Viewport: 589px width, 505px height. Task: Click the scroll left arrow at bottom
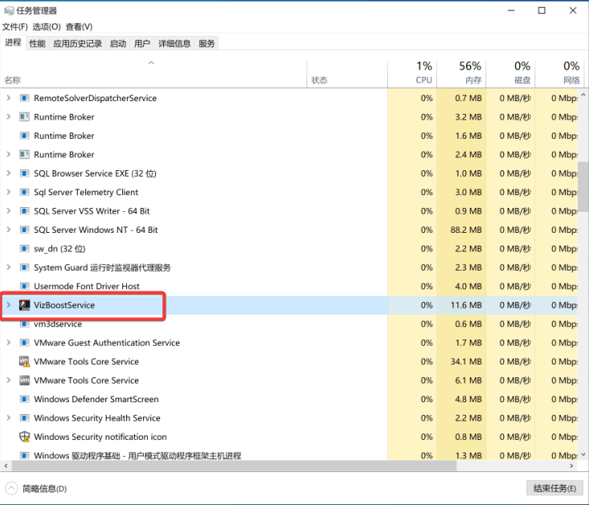pos(6,466)
